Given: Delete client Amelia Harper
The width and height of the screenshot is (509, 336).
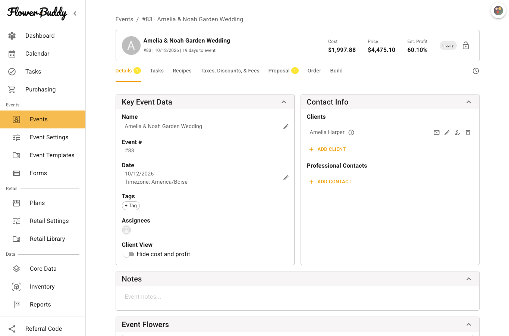Looking at the screenshot, I should [468, 133].
